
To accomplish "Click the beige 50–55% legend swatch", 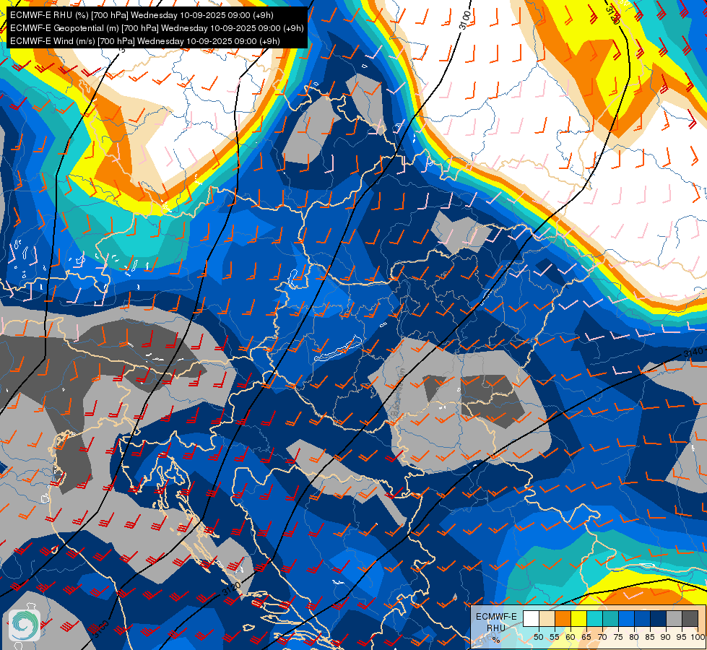I will [547, 618].
